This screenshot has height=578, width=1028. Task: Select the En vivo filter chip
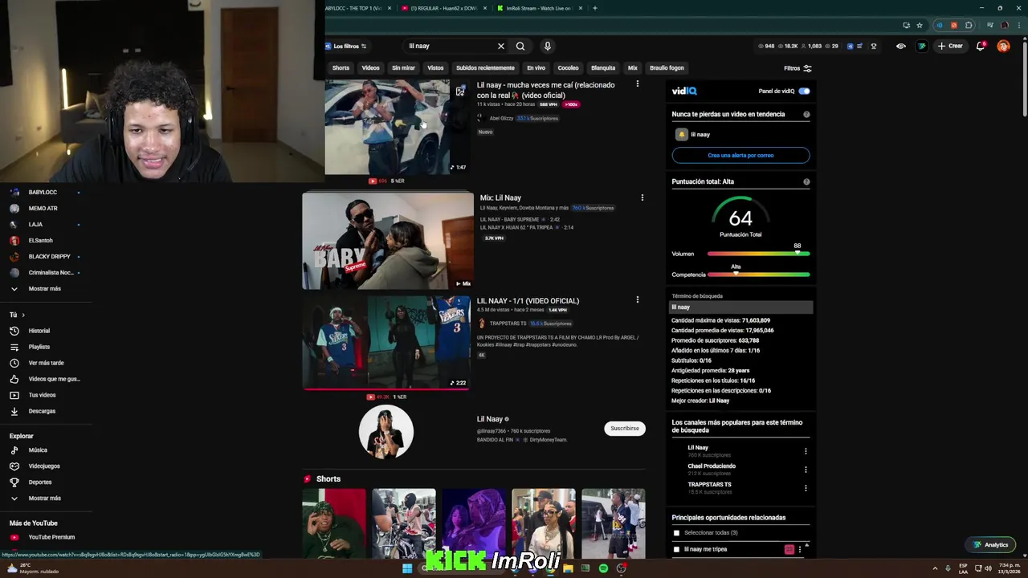click(x=536, y=68)
